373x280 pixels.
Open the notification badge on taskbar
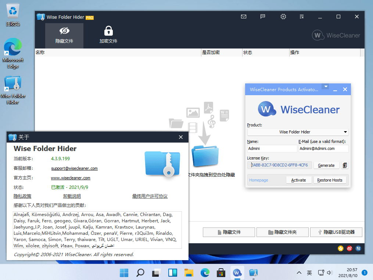365,273
